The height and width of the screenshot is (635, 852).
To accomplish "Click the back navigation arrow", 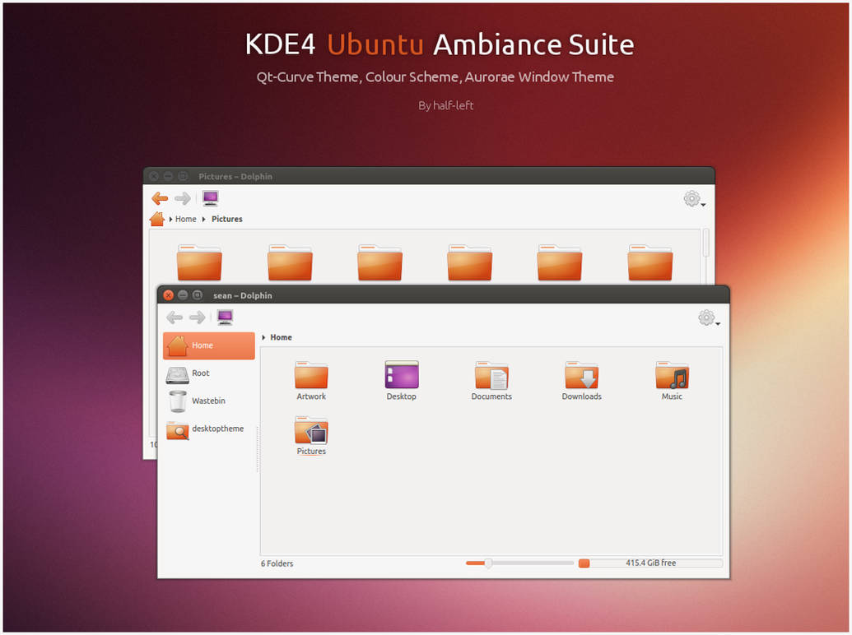I will coord(175,317).
